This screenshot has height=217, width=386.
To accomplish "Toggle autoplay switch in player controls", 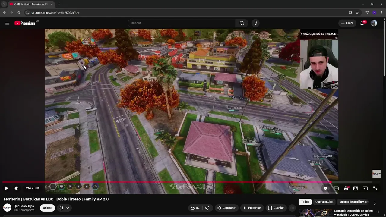I will point(325,188).
